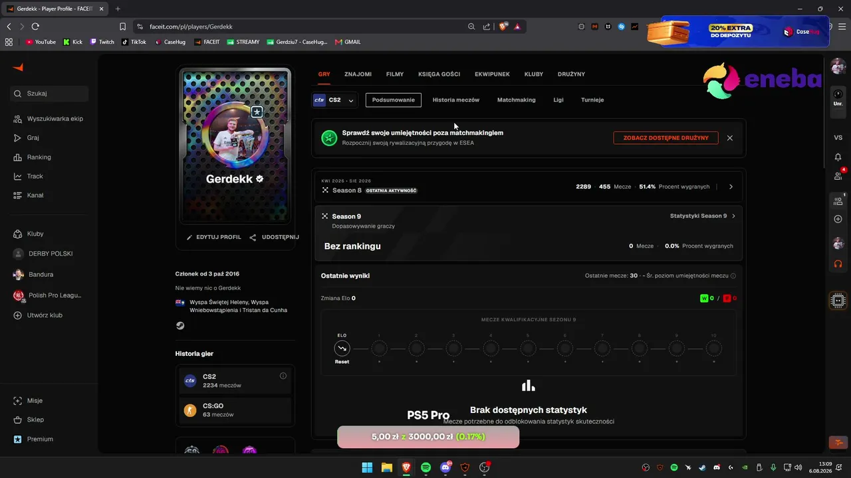Viewport: 851px width, 478px height.
Task: Open the user avatar at top of right sidebar
Action: pos(838,66)
